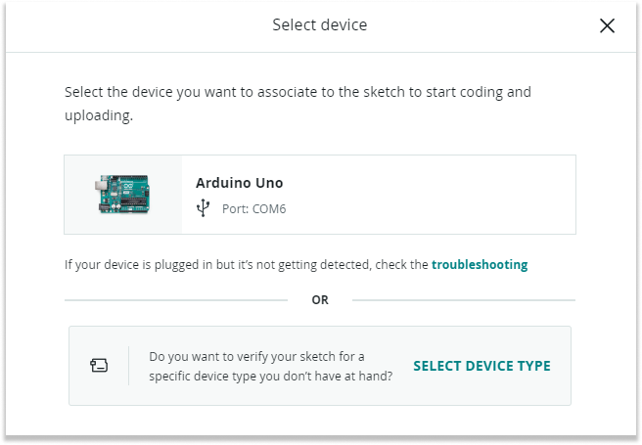This screenshot has width=642, height=445.
Task: Choose the Arduino Uno device name
Action: pos(240,183)
